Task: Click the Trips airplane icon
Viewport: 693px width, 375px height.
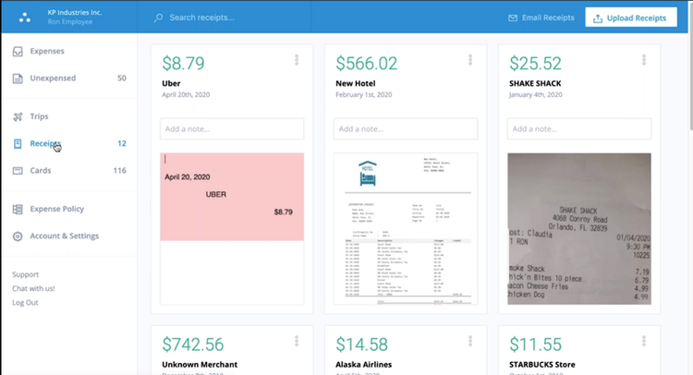Action: pos(18,116)
